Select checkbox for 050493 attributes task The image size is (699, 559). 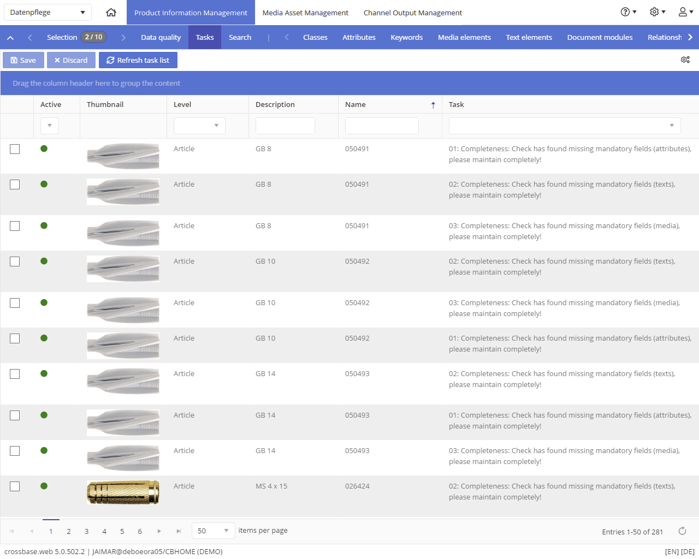(x=15, y=415)
